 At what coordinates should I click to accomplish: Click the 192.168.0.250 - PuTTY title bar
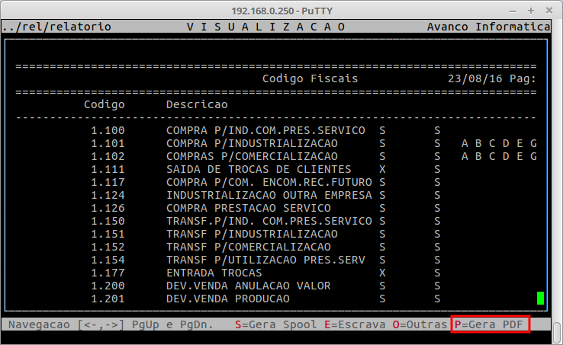click(x=281, y=10)
